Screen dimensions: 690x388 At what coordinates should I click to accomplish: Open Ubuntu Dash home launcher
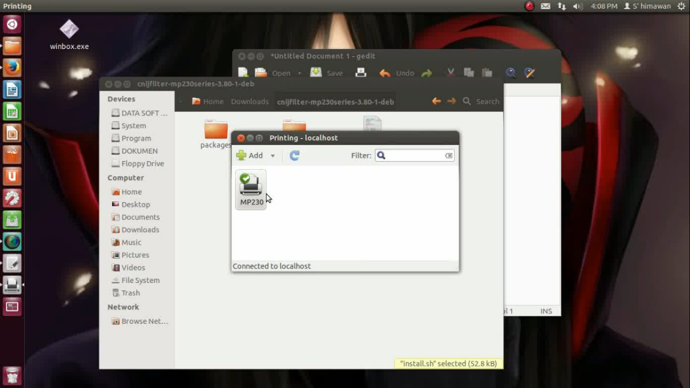(12, 24)
